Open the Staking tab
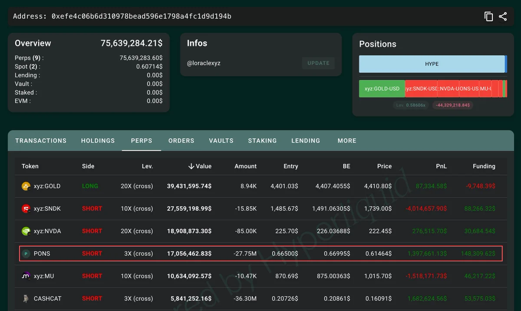 [x=262, y=141]
